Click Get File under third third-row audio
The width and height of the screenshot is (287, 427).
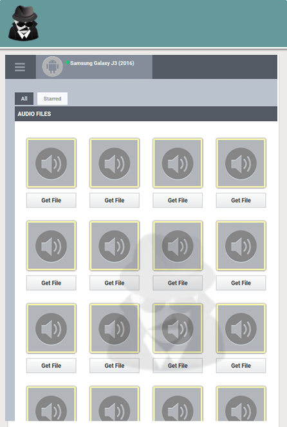pos(178,366)
